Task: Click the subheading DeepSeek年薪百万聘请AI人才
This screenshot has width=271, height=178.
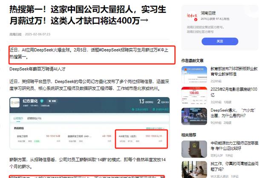Action: 37,69
